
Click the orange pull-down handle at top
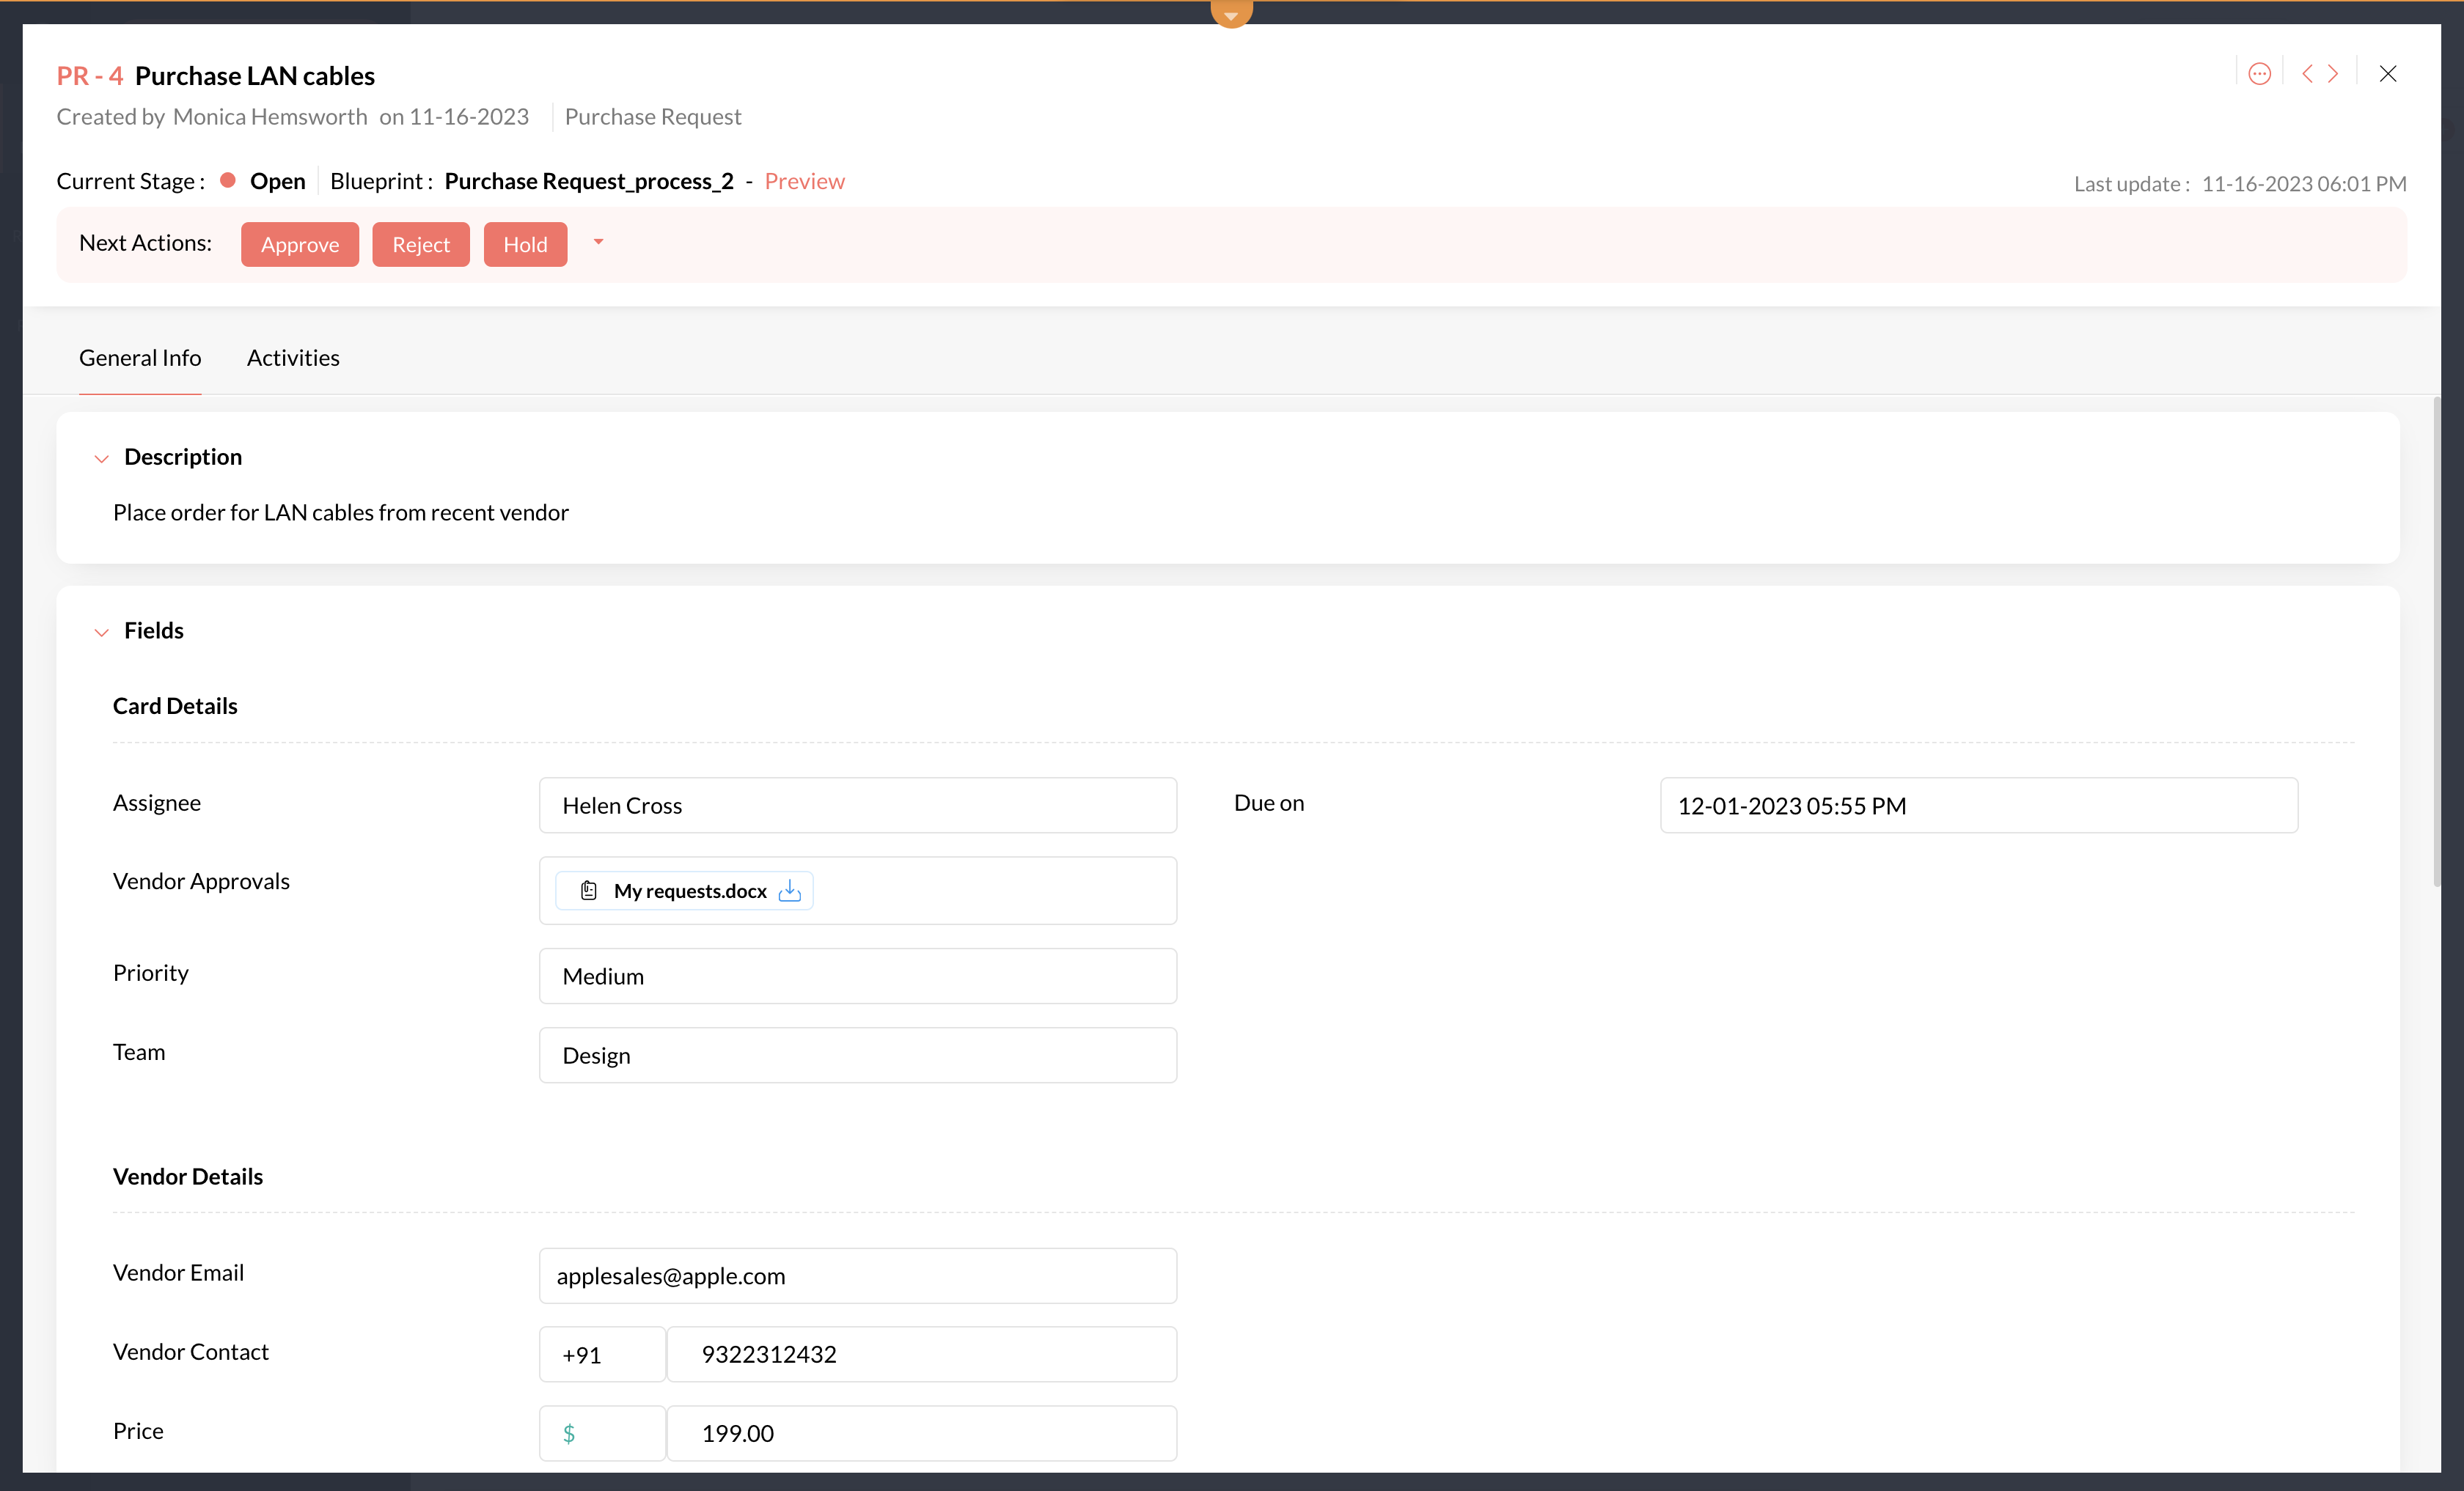tap(1231, 14)
